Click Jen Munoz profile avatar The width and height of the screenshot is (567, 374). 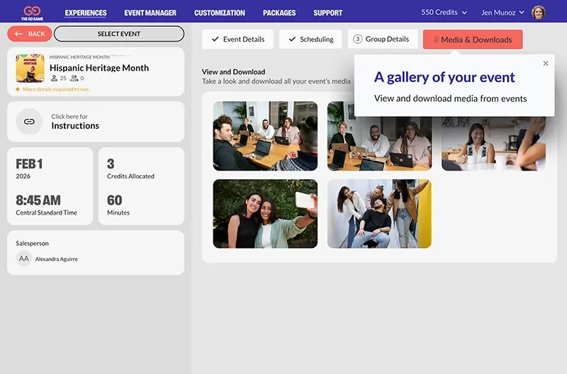(x=539, y=13)
